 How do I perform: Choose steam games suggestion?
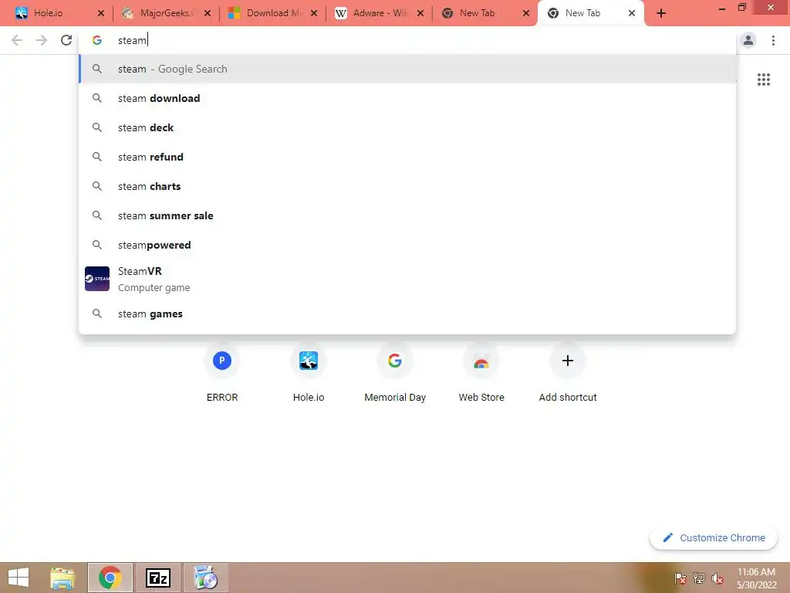point(407,313)
